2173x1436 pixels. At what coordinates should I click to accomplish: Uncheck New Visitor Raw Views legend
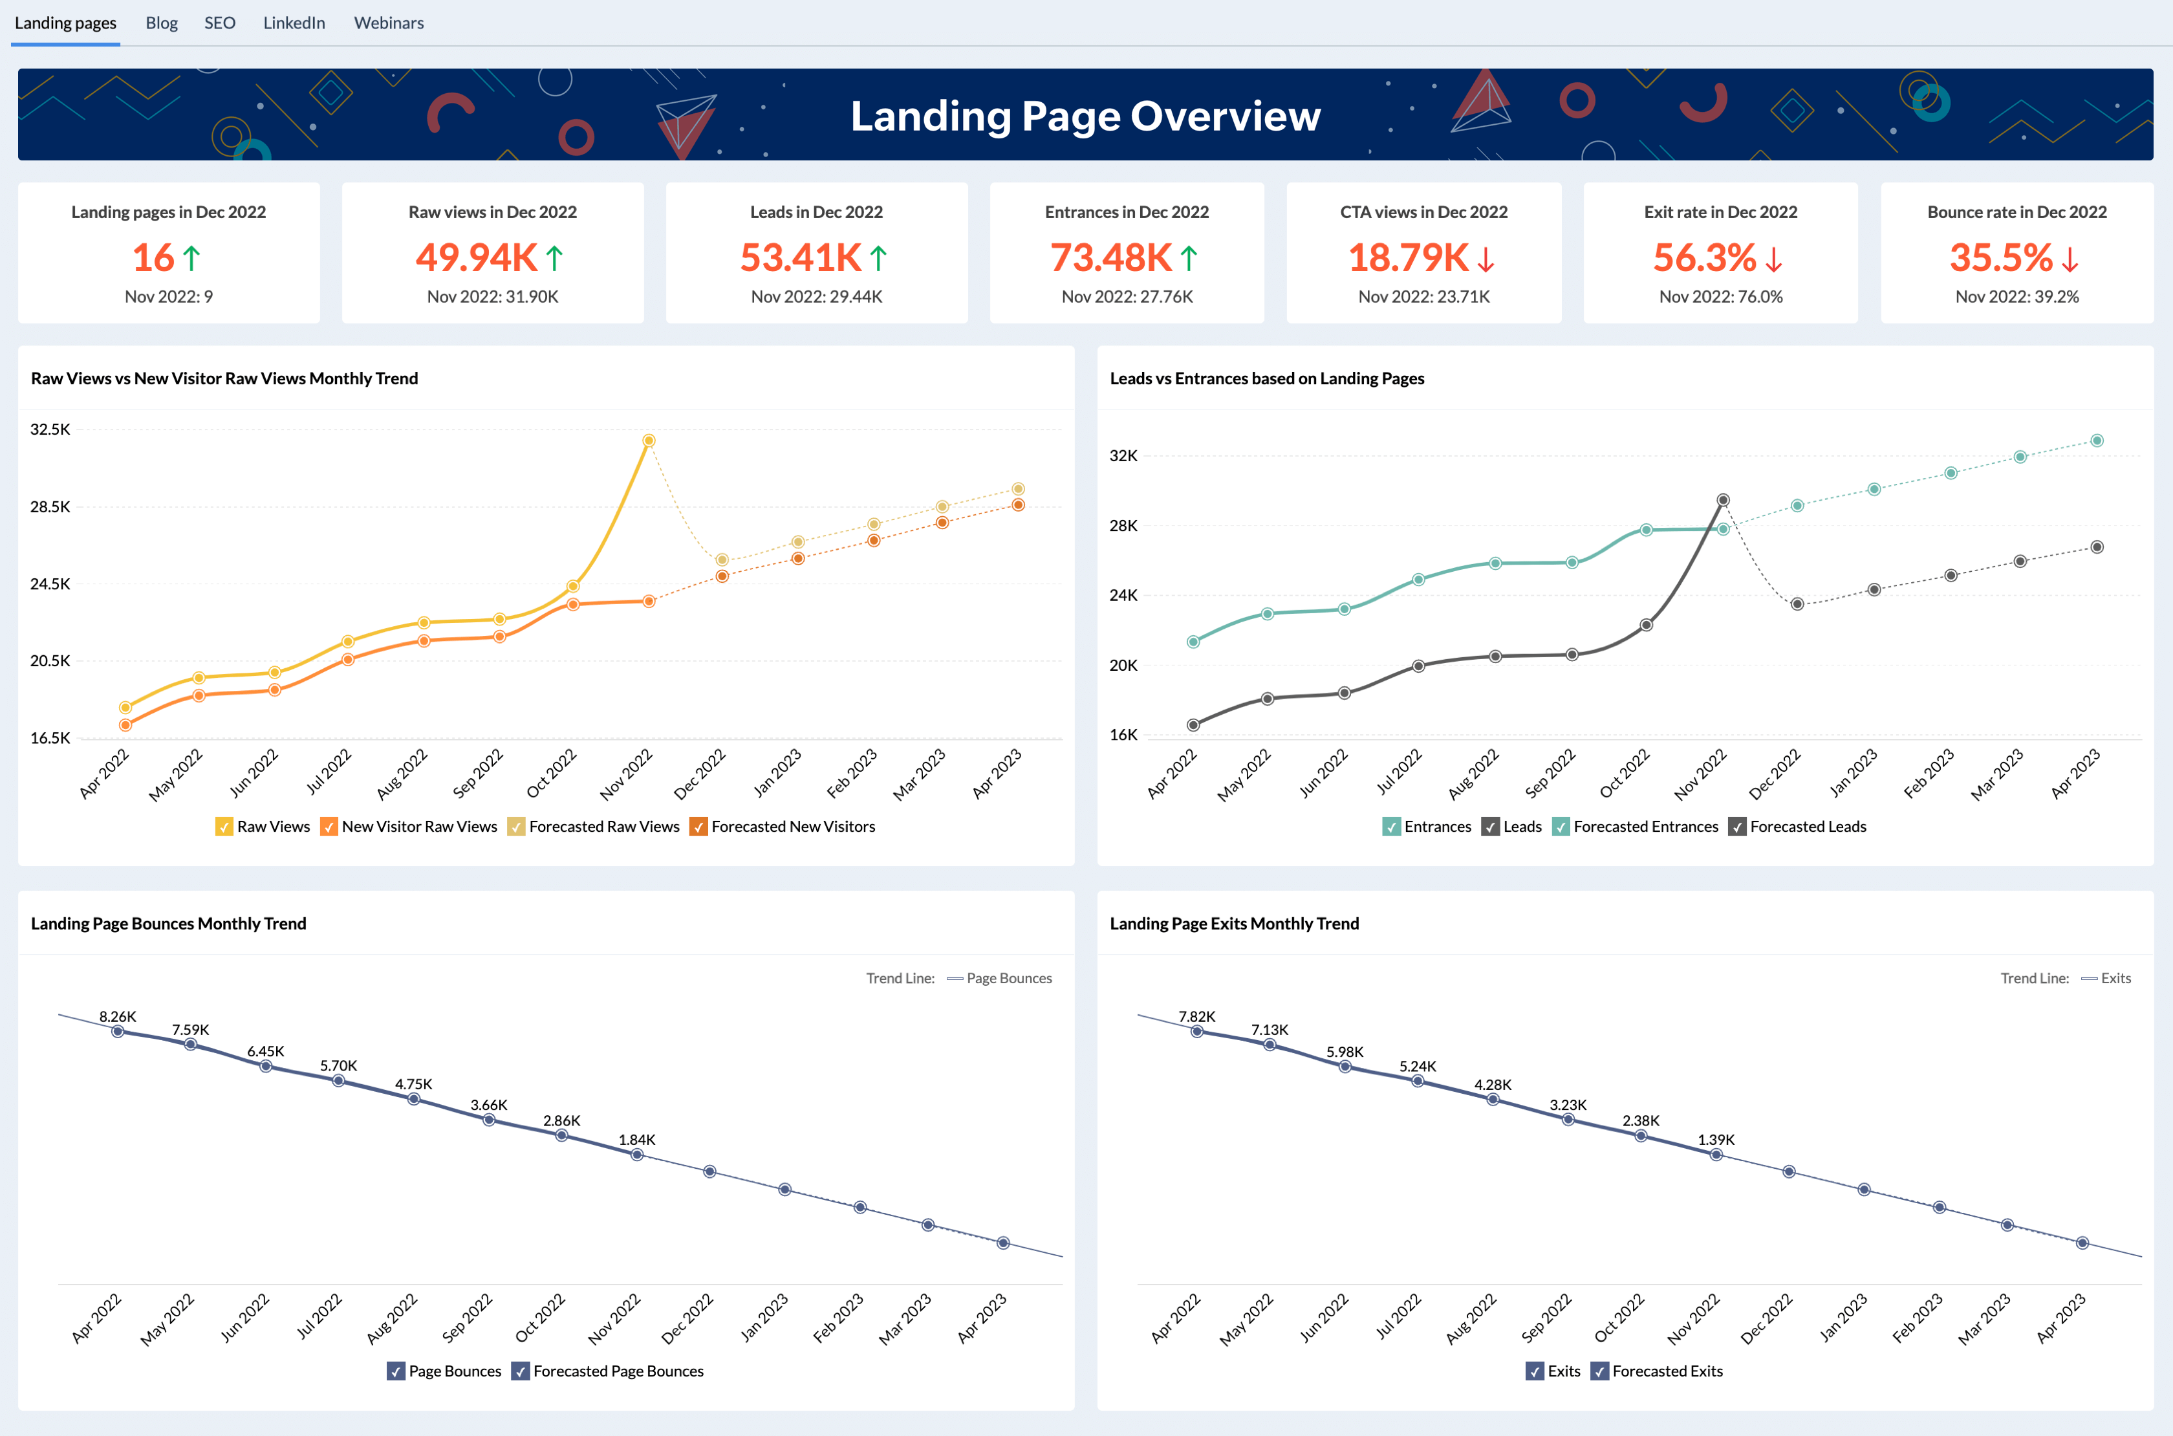(x=329, y=827)
